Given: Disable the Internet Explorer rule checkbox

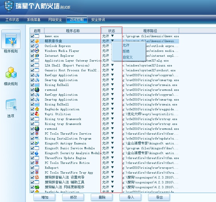Looking at the screenshot, I should [x=32, y=56].
